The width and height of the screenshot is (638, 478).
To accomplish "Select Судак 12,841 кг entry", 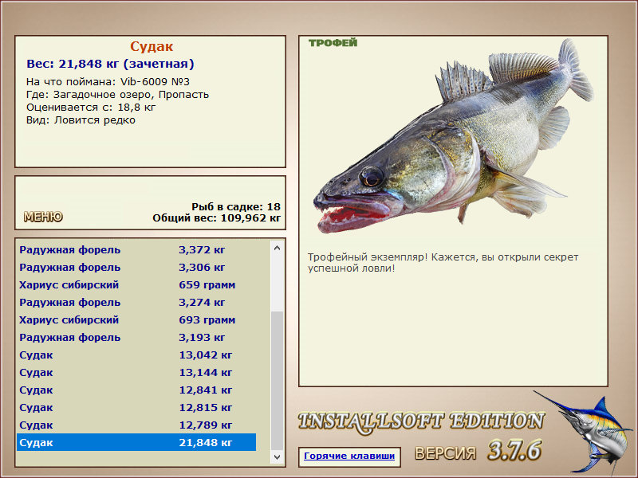I will [136, 390].
